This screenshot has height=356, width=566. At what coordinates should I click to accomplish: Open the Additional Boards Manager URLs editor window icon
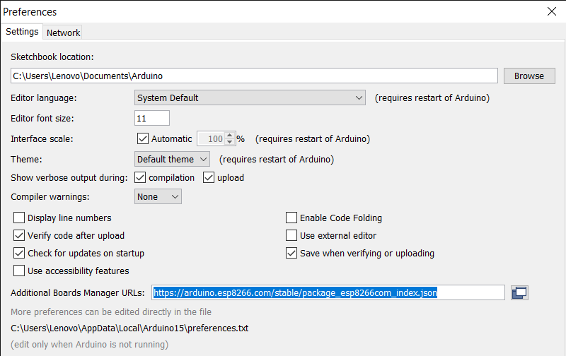pos(520,292)
